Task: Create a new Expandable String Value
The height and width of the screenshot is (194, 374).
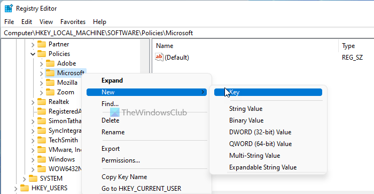Action: pos(268,167)
